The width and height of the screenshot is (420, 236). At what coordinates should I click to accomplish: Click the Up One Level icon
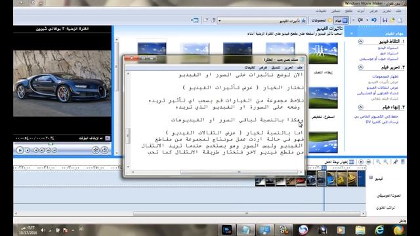pyautogui.click(x=214, y=20)
